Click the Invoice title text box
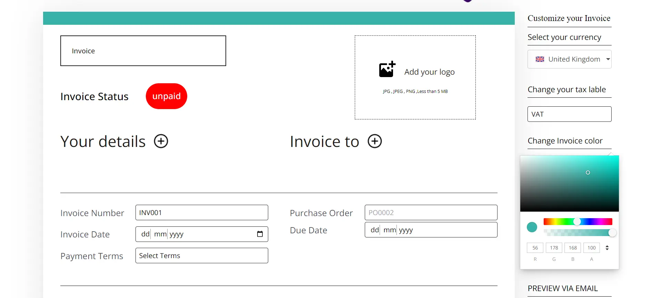This screenshot has width=653, height=298. click(143, 51)
